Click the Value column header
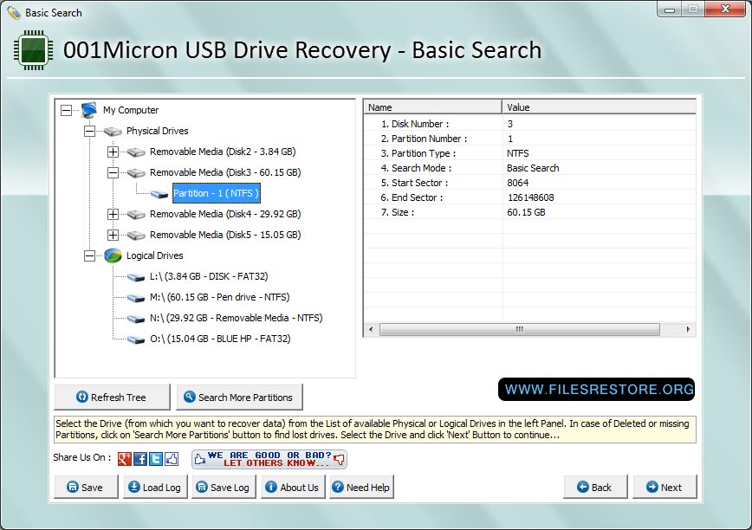The height and width of the screenshot is (530, 752). pos(599,107)
